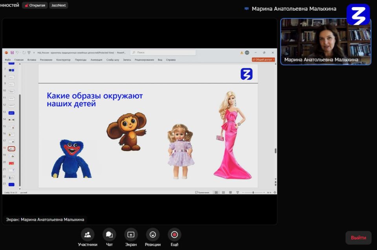Select the red slide 20 thumbnail
Viewport: 377px width, 250px height.
pyautogui.click(x=11, y=163)
